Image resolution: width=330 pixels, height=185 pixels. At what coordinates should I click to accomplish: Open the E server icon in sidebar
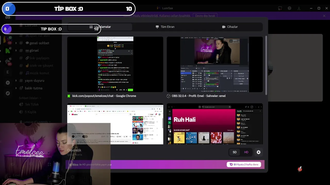[8, 72]
